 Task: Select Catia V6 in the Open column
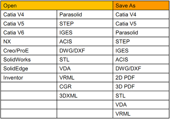(29, 33)
